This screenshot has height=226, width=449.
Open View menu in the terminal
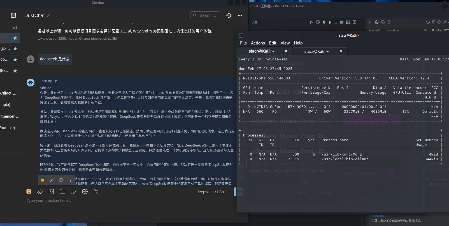pyautogui.click(x=285, y=43)
